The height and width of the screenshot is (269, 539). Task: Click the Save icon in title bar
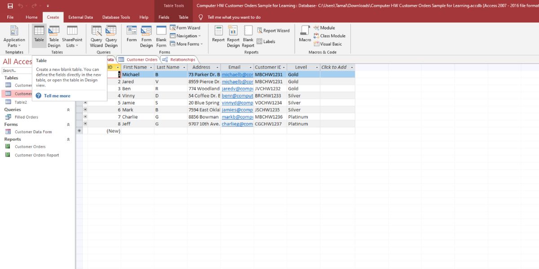[10, 6]
